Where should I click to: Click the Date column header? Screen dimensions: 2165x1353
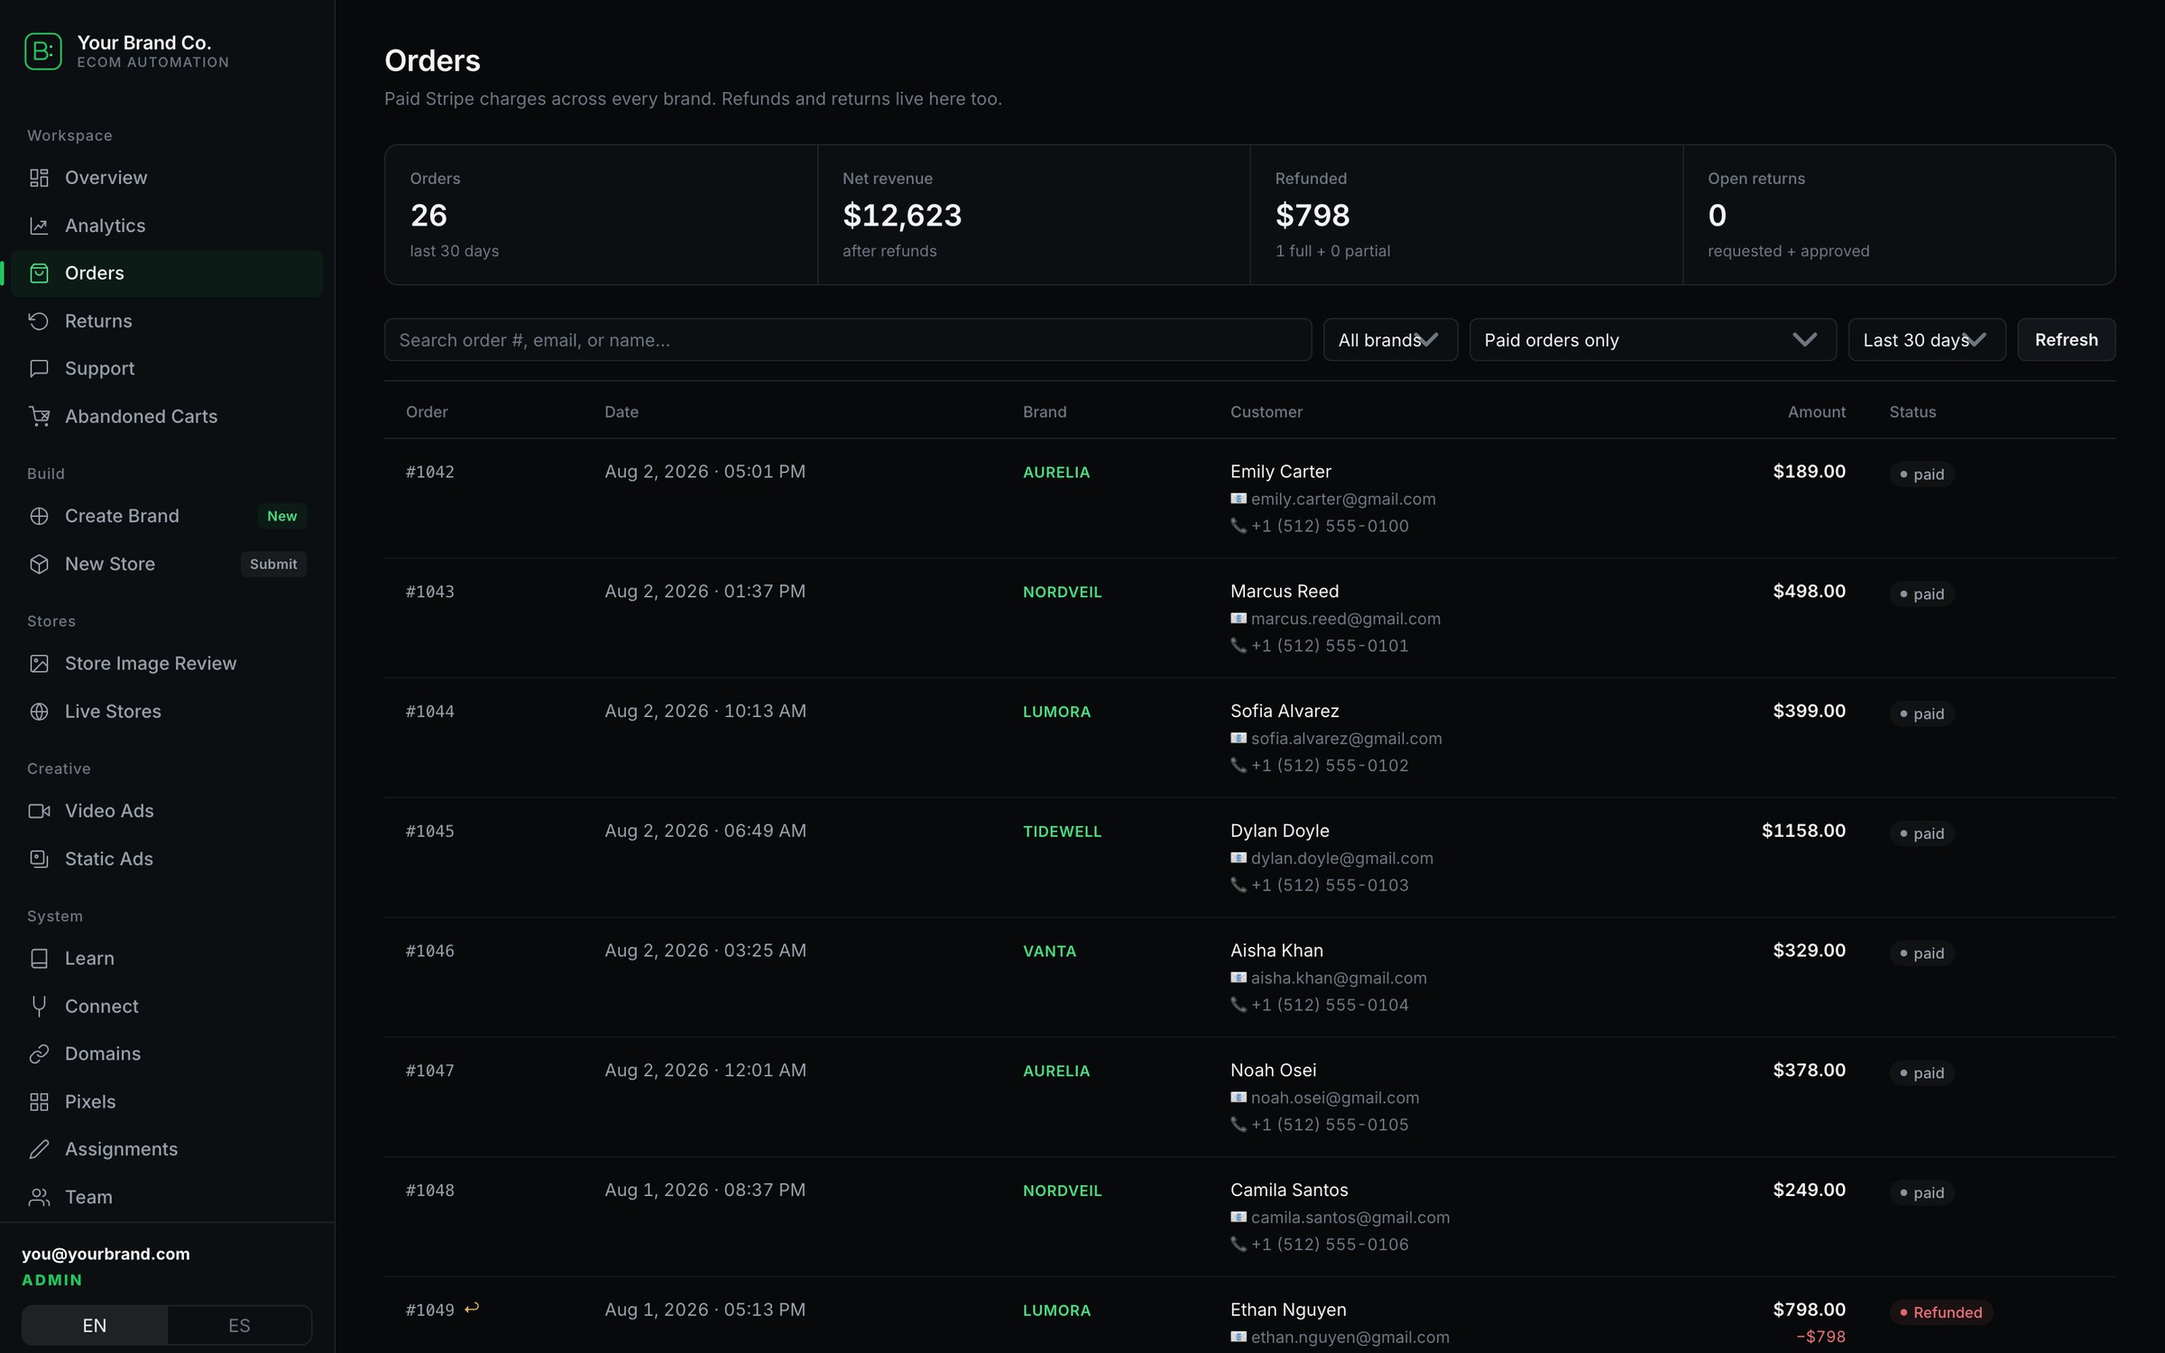click(622, 411)
